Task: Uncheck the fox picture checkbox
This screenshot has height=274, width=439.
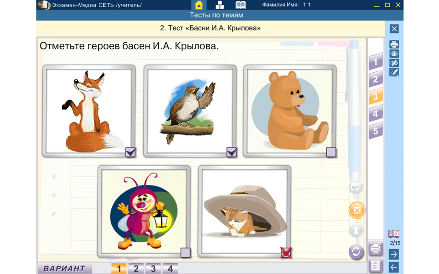Action: [x=131, y=152]
